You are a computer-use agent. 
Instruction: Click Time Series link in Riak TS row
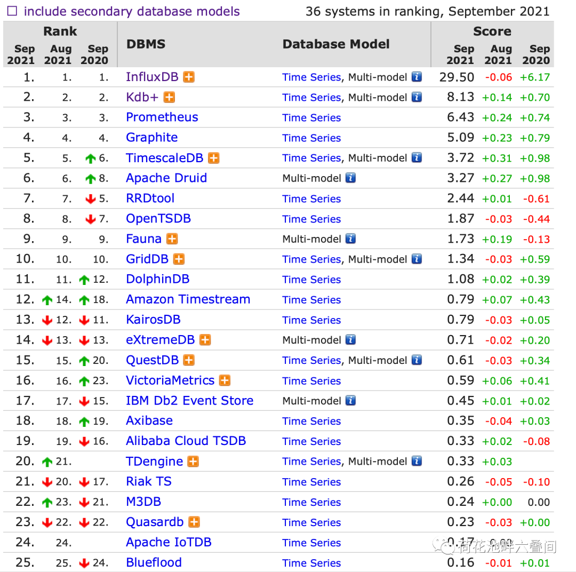tap(311, 482)
